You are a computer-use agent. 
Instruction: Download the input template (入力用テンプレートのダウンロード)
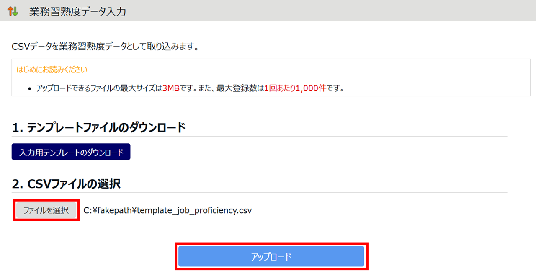point(71,152)
